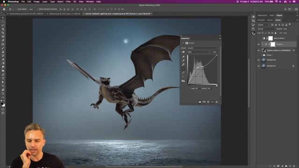
Task: Click the Curves 2 layer mask thumbnail
Action: [x=273, y=44]
